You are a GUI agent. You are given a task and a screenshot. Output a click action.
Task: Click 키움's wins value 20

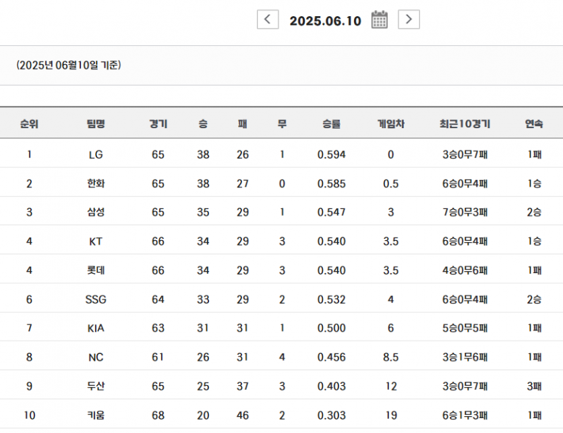point(203,415)
